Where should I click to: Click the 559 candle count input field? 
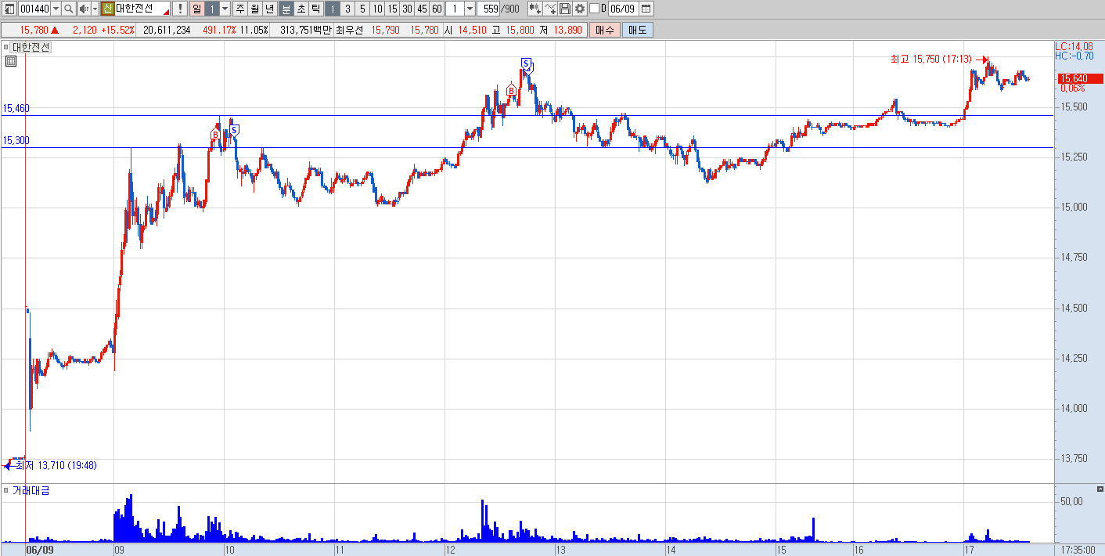point(489,9)
